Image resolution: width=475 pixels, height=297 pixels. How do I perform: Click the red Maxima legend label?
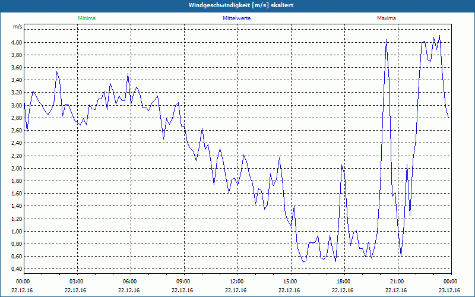coord(387,18)
